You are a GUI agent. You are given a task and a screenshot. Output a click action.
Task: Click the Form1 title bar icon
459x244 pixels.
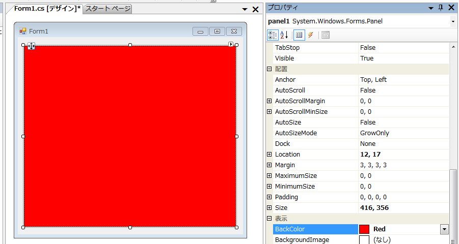(x=22, y=32)
